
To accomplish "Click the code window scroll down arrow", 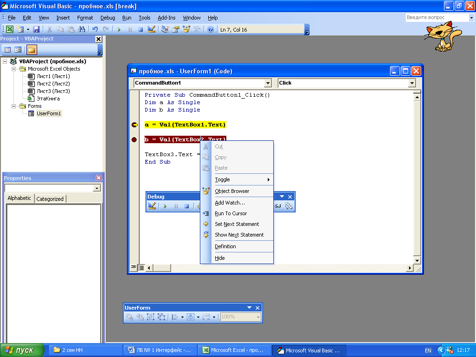I will [417, 260].
